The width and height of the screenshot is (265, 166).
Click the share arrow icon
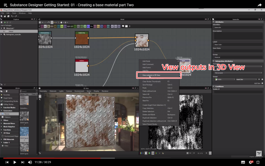tap(259, 5)
